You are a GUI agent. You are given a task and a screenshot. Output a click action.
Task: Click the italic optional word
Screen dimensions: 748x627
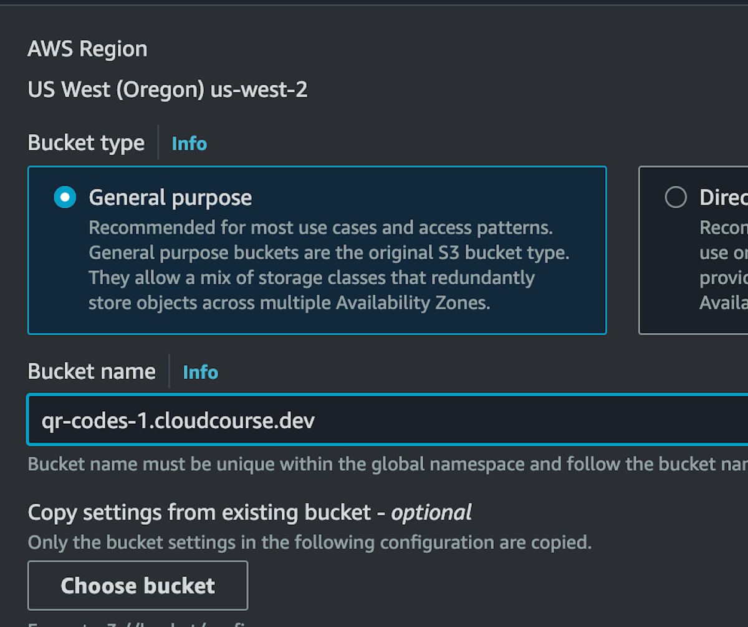tap(431, 512)
